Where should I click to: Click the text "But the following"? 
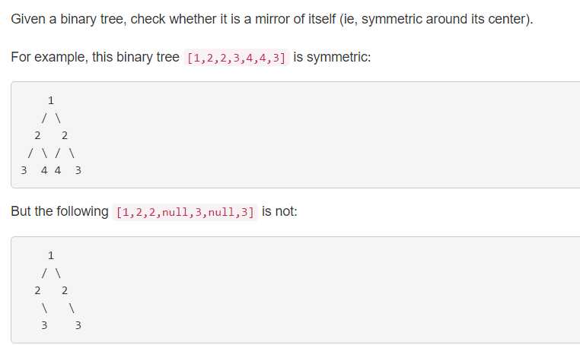[59, 211]
